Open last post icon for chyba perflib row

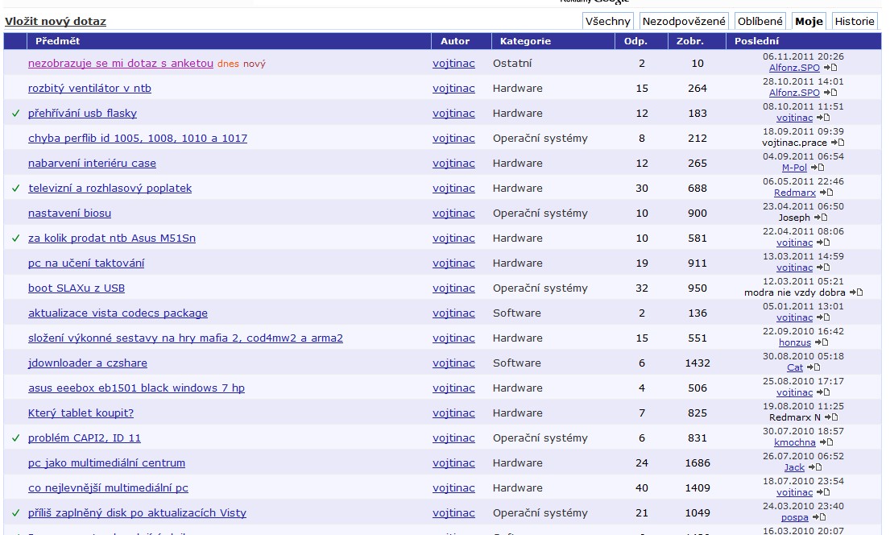click(838, 143)
